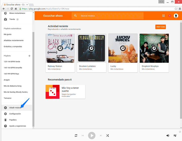Start instant mix on Dropkick Murphys cover
The height and width of the screenshot is (141, 182).
[x=154, y=48]
